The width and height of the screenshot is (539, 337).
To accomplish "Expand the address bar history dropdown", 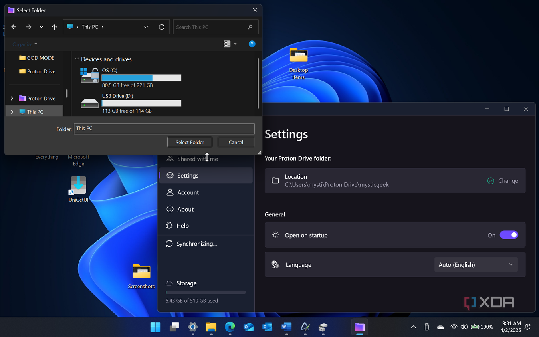I will click(x=146, y=27).
